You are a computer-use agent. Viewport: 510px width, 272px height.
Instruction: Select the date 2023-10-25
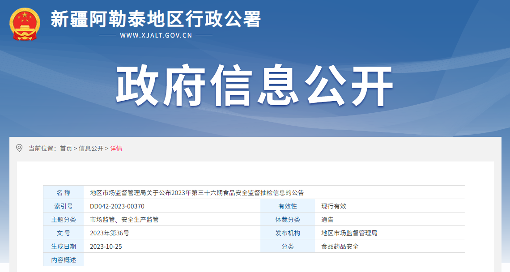click(106, 246)
